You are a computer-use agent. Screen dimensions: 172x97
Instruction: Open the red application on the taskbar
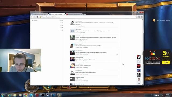tap(37, 95)
